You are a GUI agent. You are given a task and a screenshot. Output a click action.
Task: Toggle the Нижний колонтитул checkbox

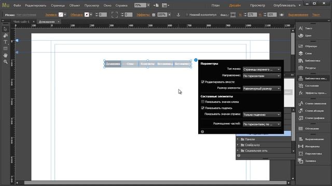pyautogui.click(x=187, y=15)
